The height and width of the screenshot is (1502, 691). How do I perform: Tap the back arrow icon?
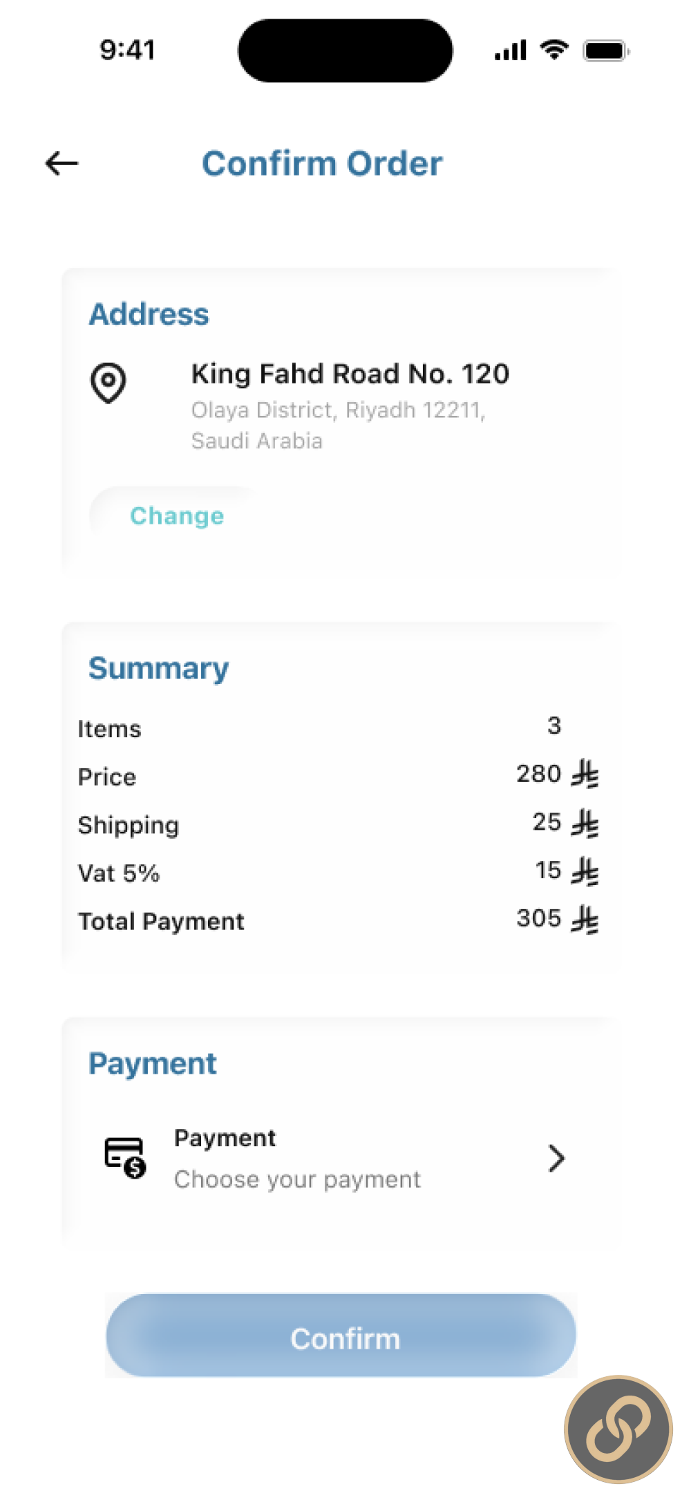(62, 164)
